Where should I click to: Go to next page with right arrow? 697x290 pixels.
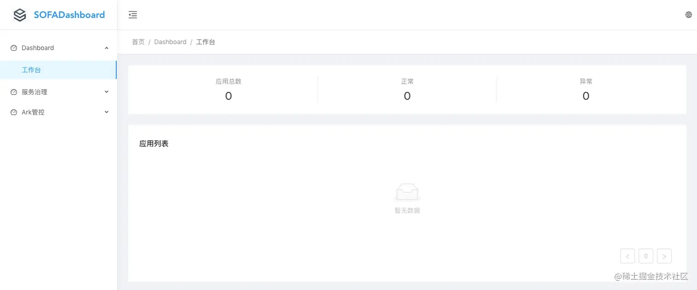coord(664,256)
